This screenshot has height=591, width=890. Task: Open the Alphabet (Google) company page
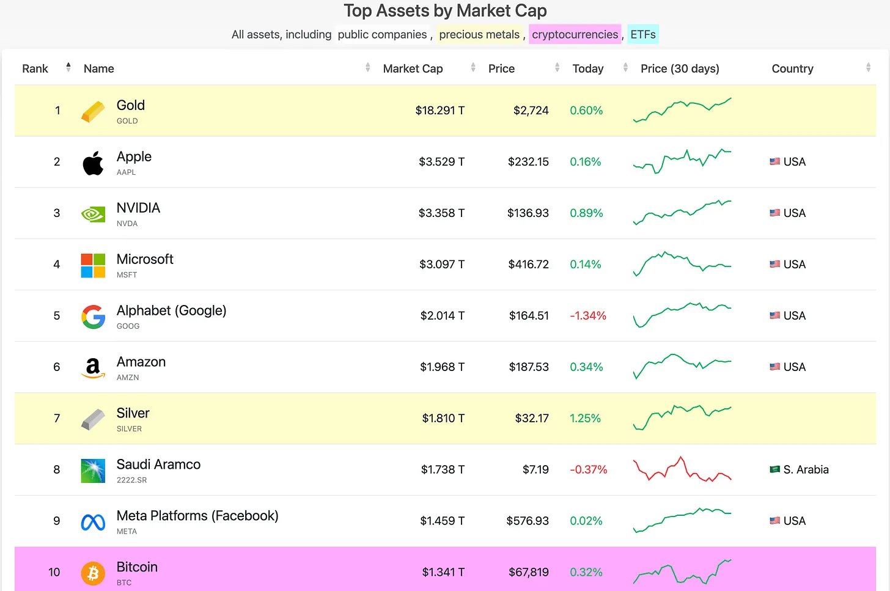point(171,310)
